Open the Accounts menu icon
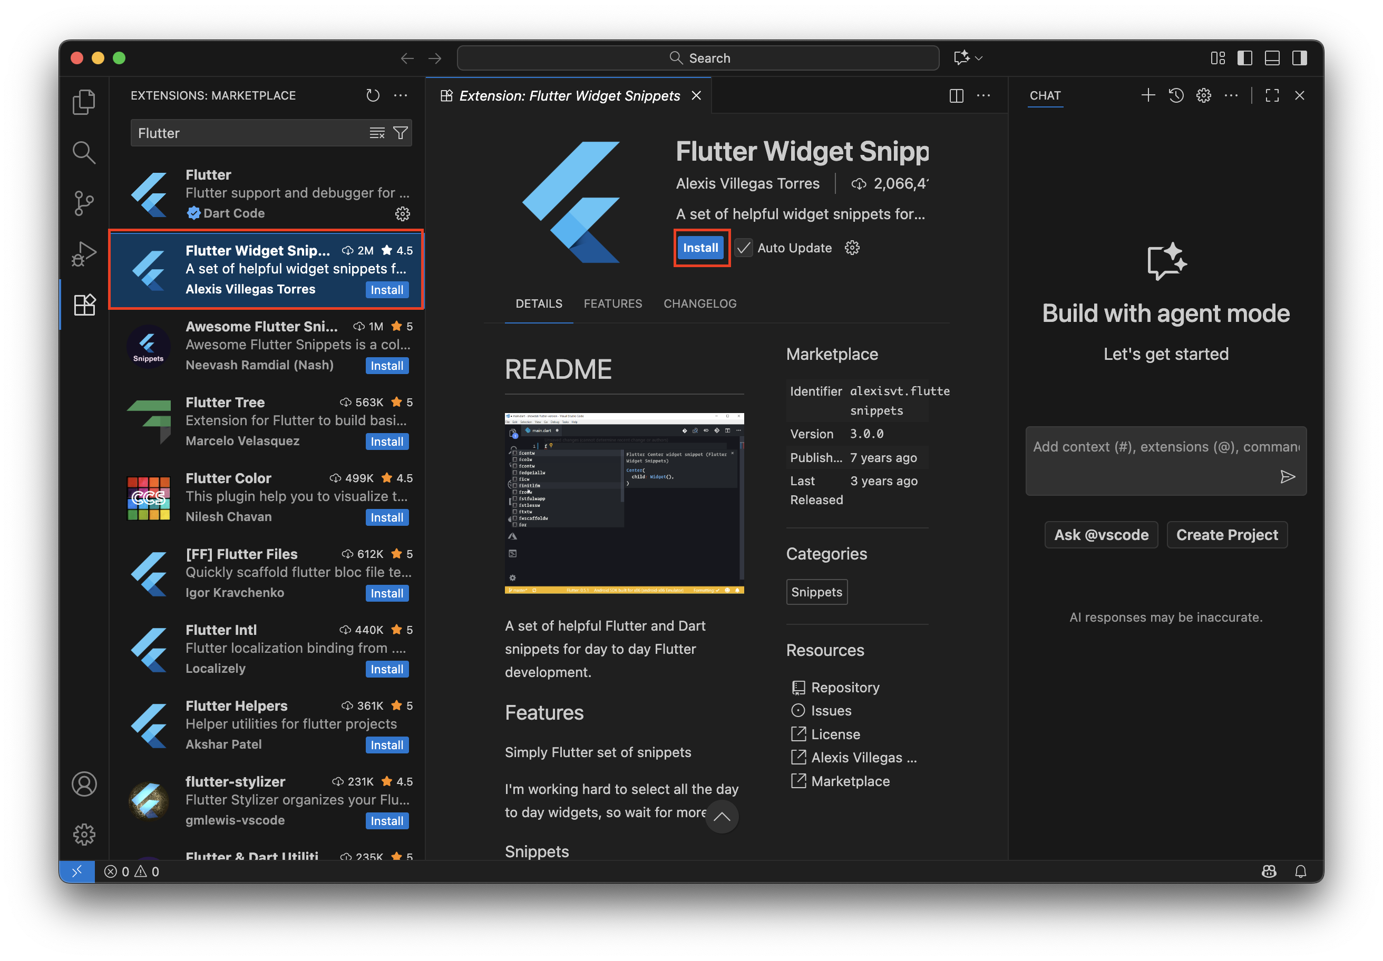1383x961 pixels. tap(84, 784)
